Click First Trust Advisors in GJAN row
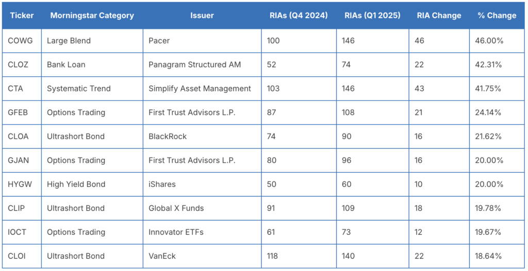 192,160
